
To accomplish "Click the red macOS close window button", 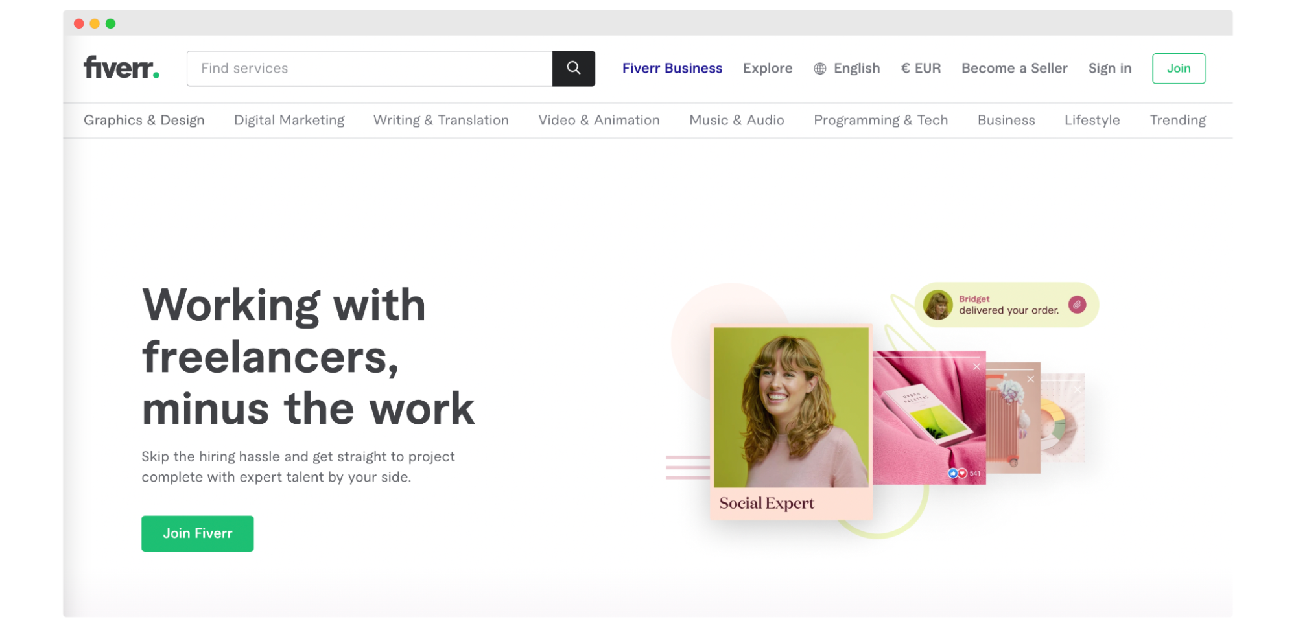I will click(x=79, y=23).
